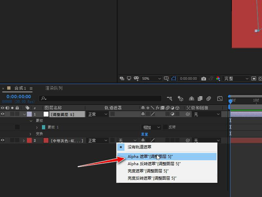Show channel and color management settings
The image size is (262, 197).
pyautogui.click(x=218, y=79)
